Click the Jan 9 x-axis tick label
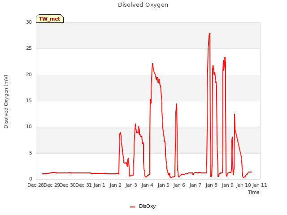 click(x=227, y=185)
